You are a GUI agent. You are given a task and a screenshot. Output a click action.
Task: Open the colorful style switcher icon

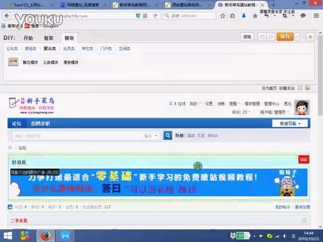coord(308,88)
